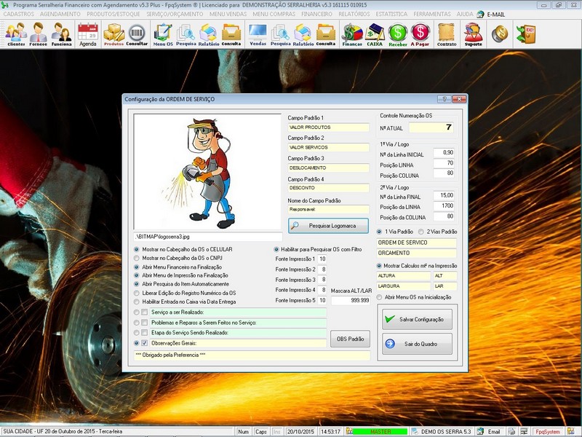Open the Vendas monitor icon
Screen dimensions: 582x437
(x=258, y=34)
